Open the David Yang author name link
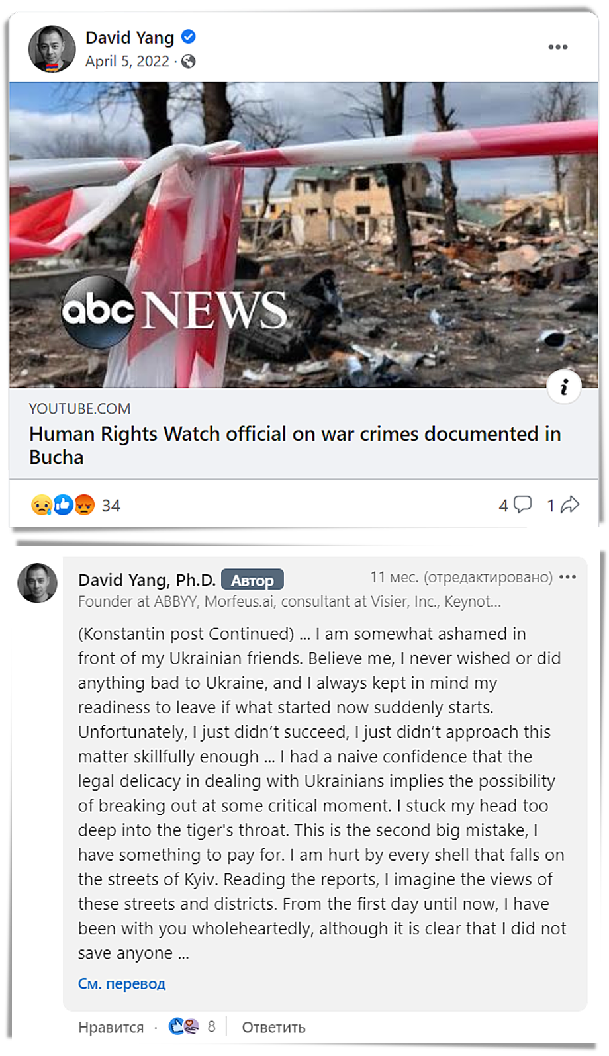Screen dimensions: 609x1056 [x=130, y=38]
